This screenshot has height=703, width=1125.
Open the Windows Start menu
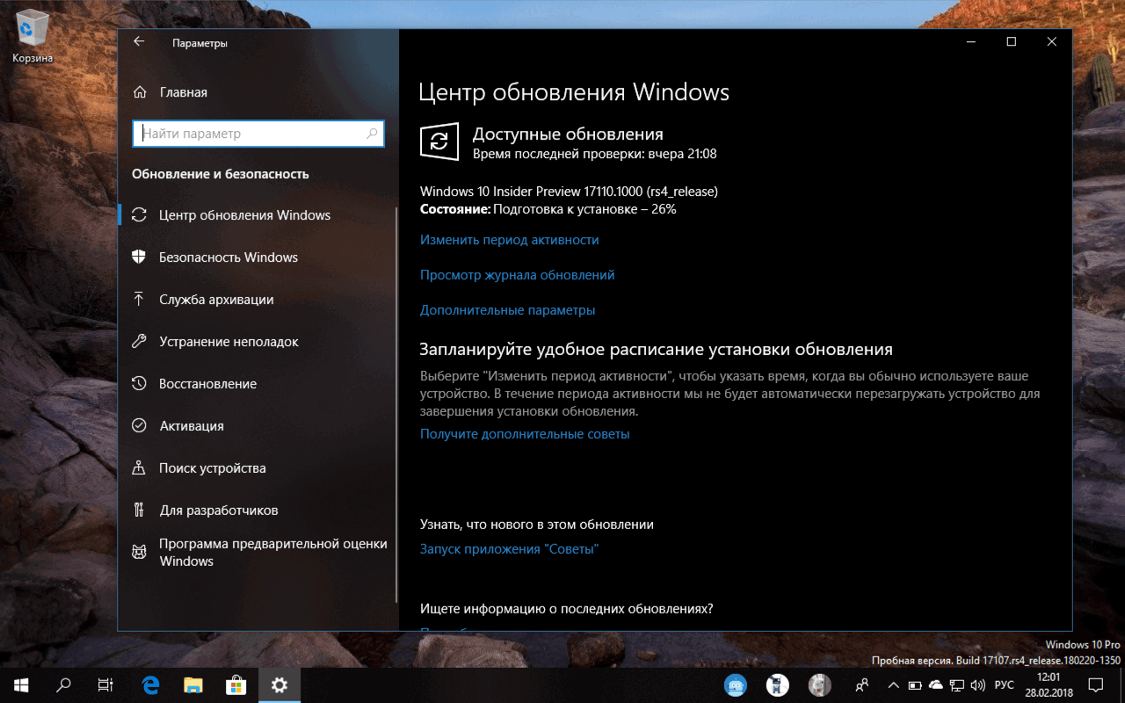[21, 685]
